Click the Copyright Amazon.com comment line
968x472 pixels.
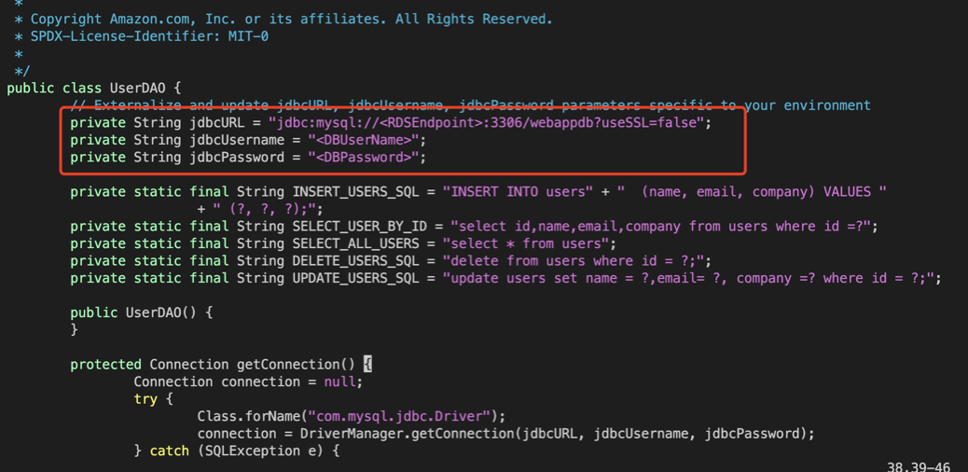(x=291, y=20)
